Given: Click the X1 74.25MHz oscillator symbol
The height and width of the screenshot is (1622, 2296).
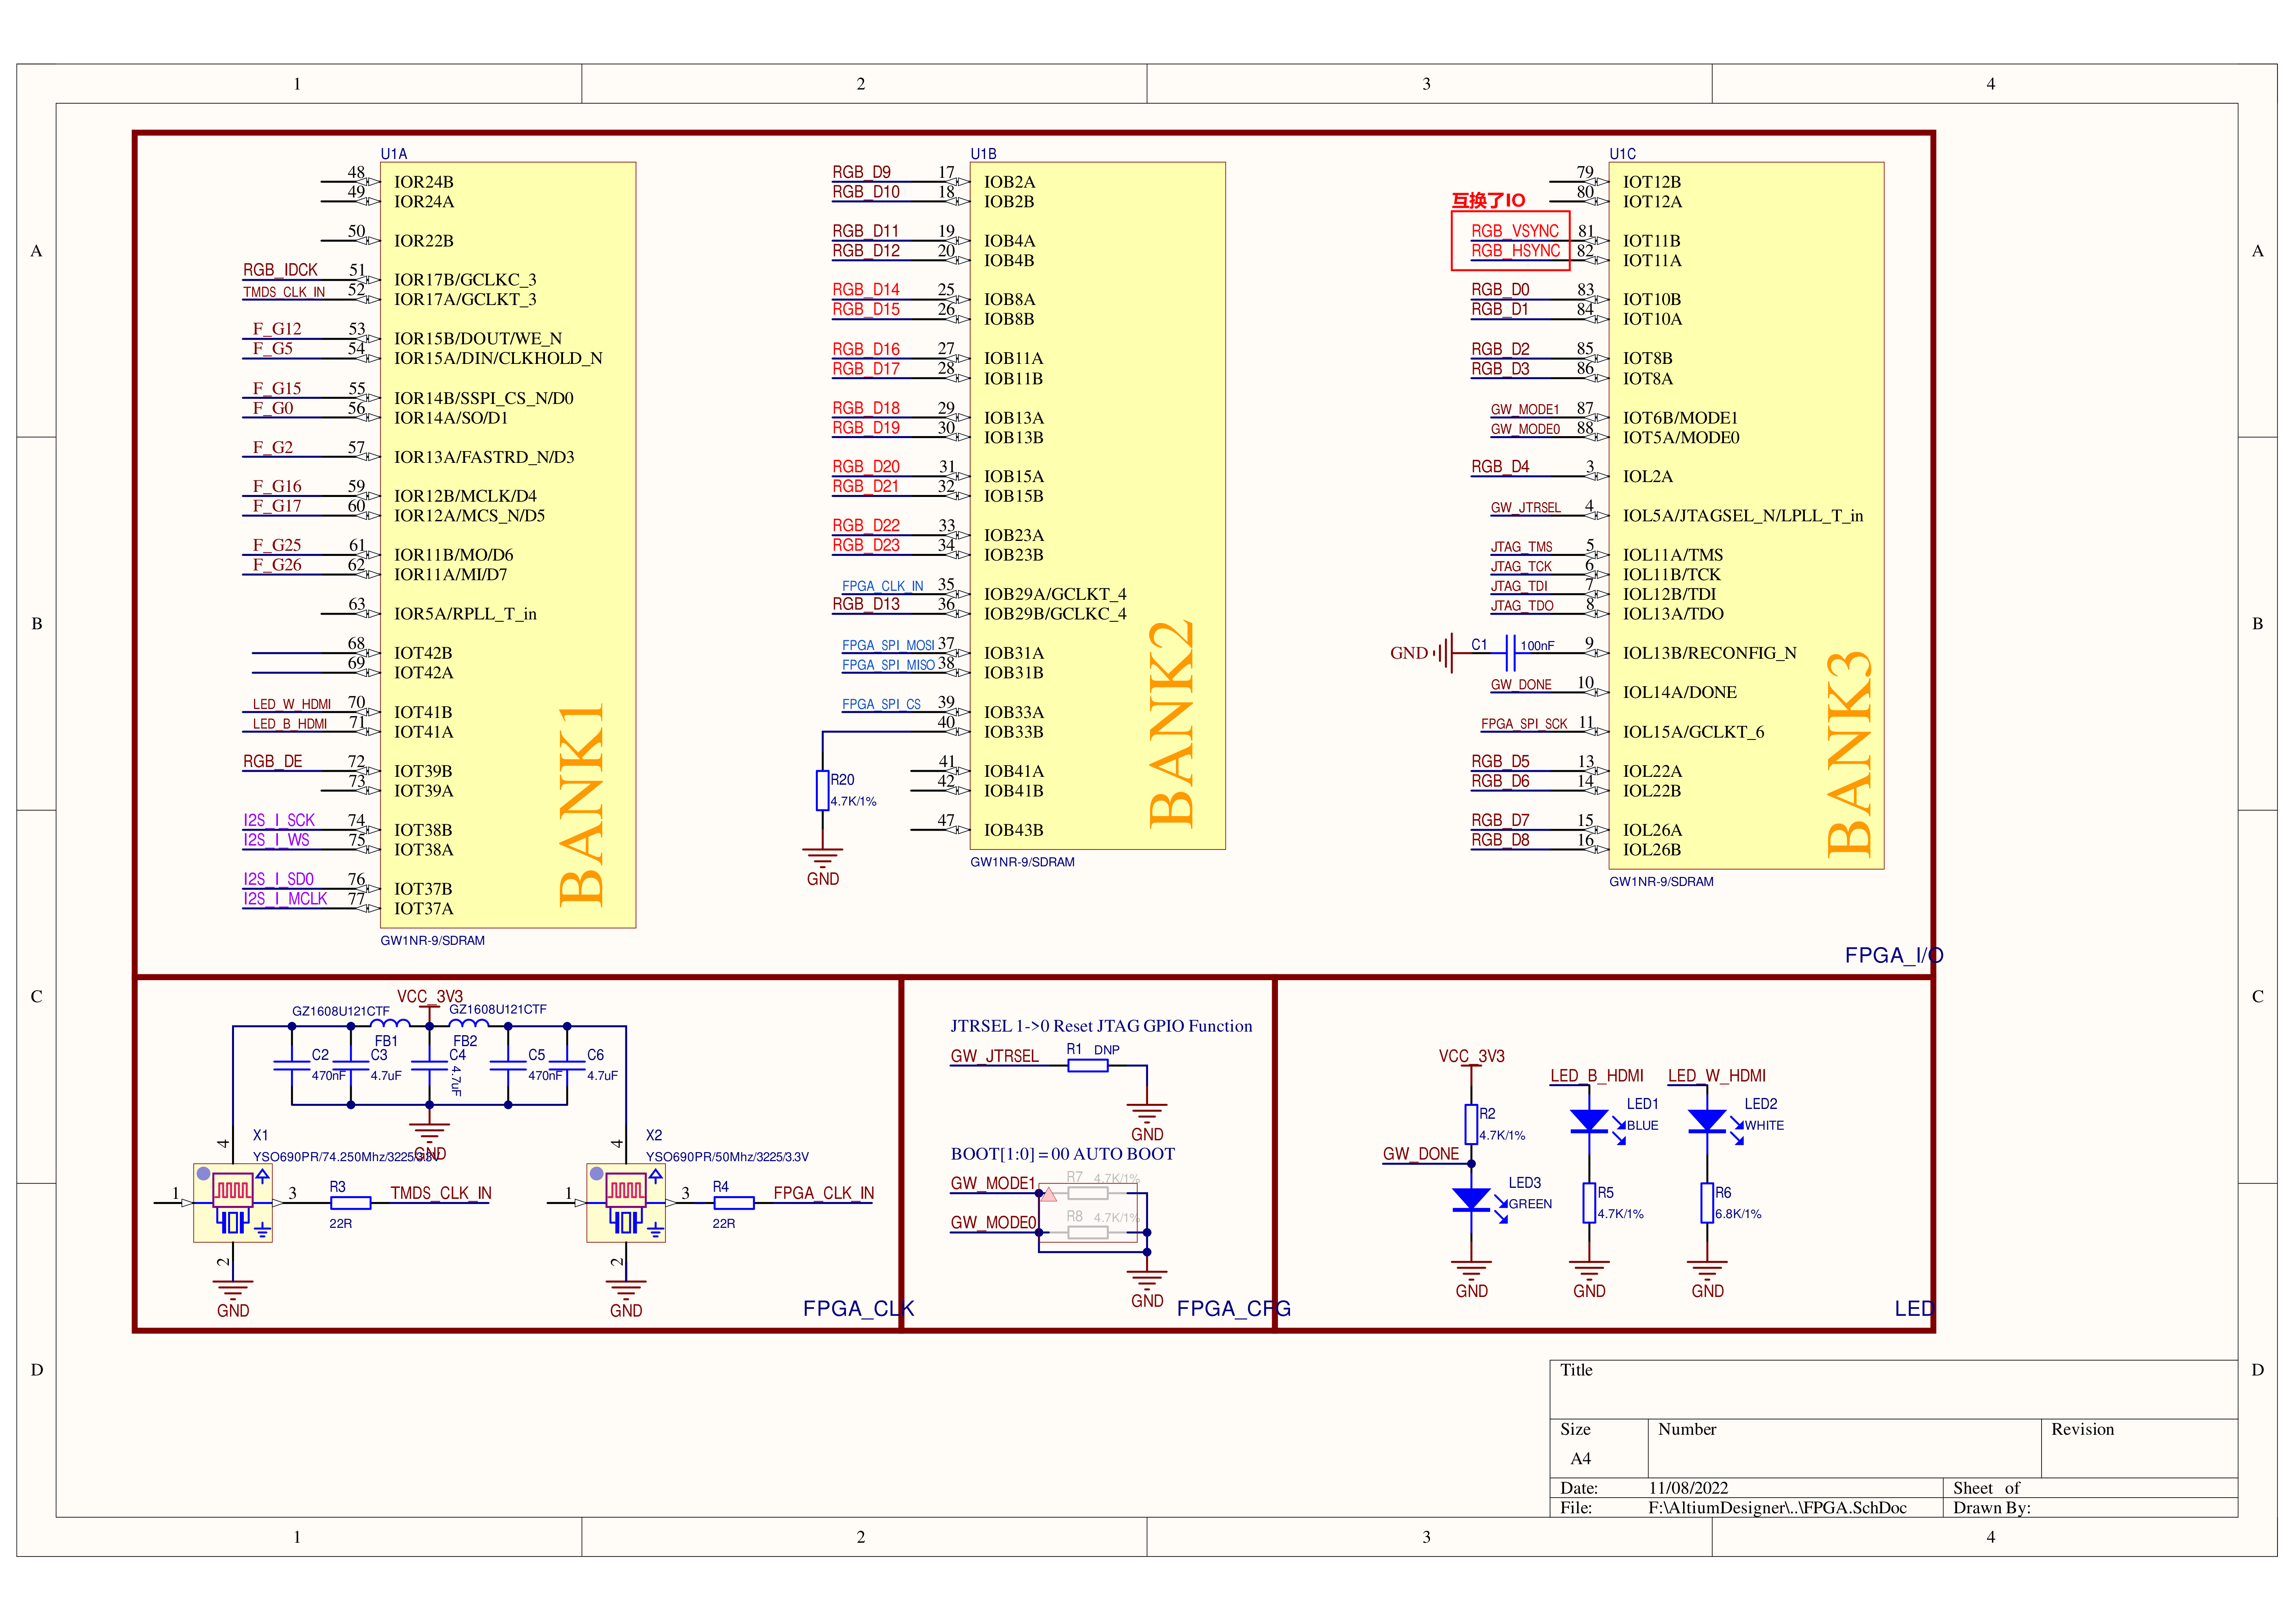Looking at the screenshot, I should [232, 1203].
